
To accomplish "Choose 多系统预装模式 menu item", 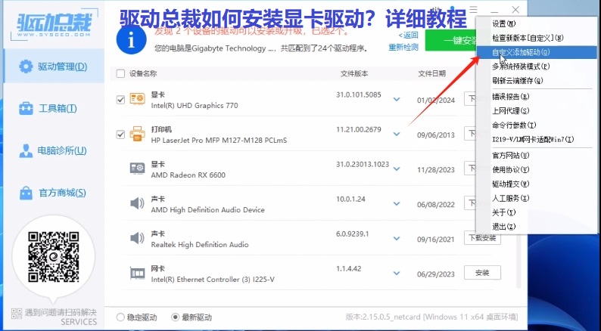I will click(x=536, y=67).
